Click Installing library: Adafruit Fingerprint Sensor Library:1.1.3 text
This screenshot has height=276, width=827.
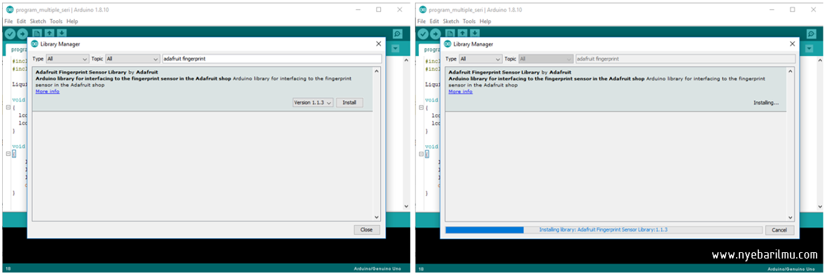(604, 230)
